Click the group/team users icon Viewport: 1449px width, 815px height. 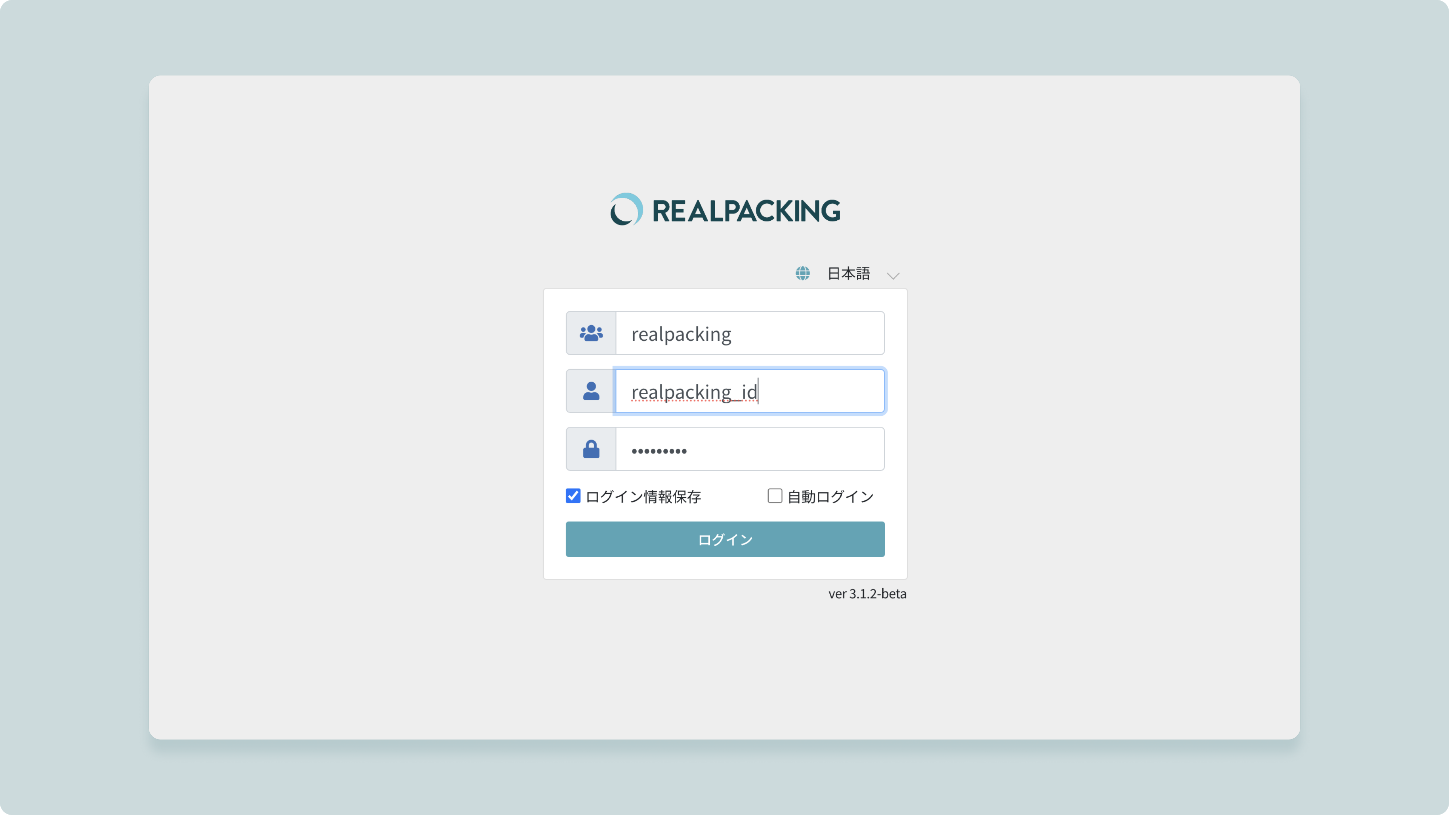pos(591,333)
